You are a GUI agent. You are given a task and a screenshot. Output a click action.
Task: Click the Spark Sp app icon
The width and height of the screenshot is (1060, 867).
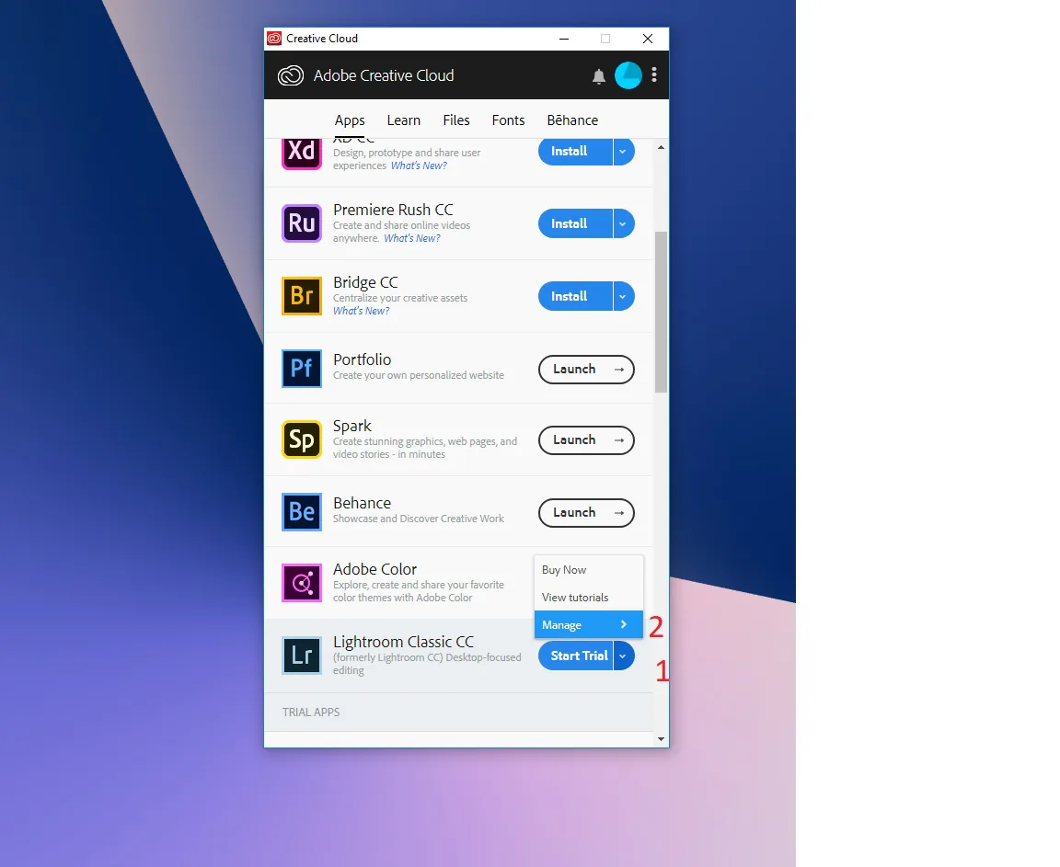click(x=302, y=439)
